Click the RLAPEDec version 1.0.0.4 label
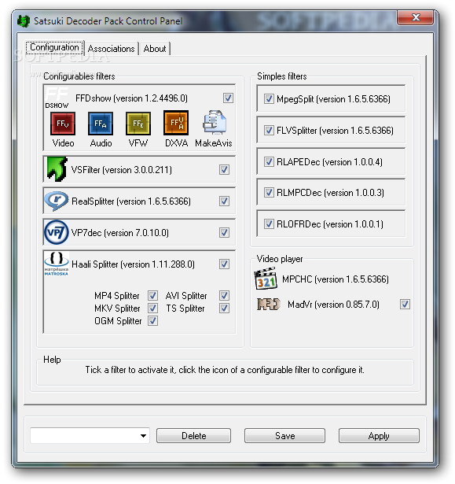The width and height of the screenshot is (455, 484). point(329,162)
